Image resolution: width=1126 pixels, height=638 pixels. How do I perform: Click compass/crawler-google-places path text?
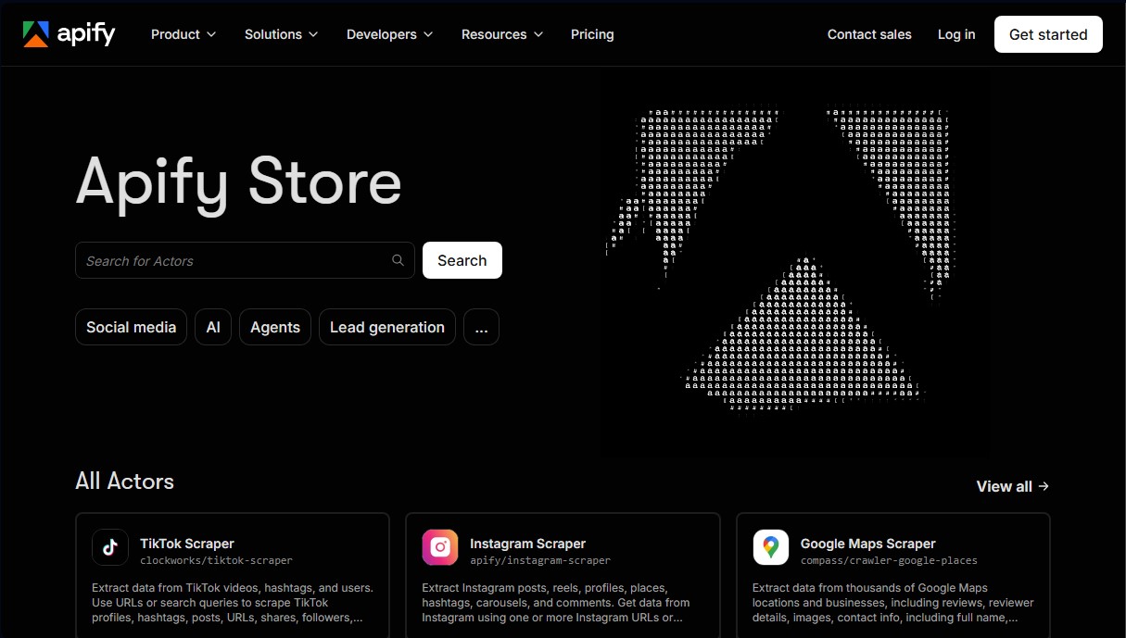(889, 560)
